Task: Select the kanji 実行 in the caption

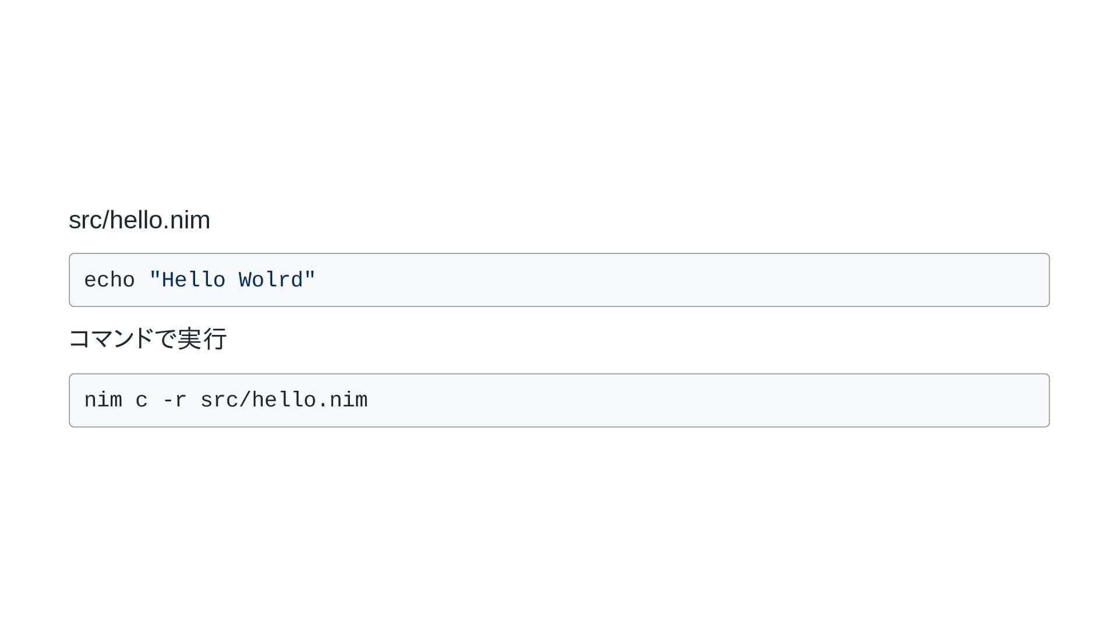Action: pyautogui.click(x=202, y=338)
